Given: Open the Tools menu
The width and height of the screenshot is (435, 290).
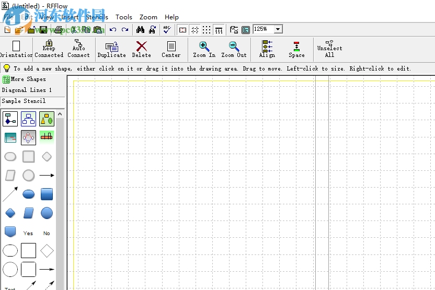Looking at the screenshot, I should tap(124, 17).
